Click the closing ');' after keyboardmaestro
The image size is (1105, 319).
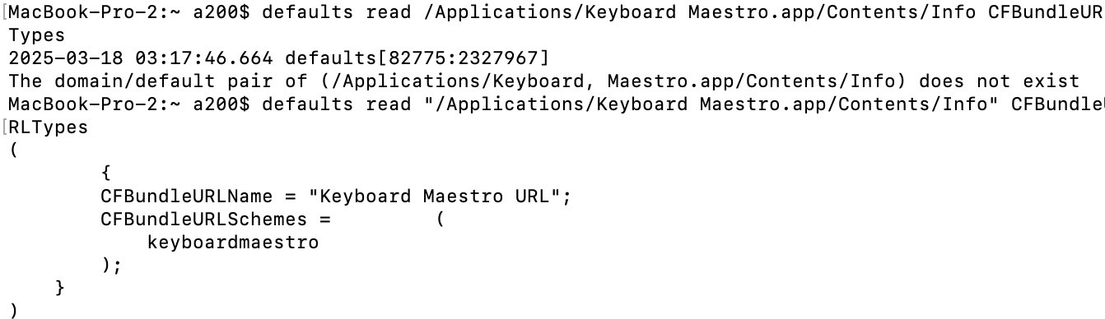[x=112, y=266]
